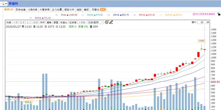This screenshot has height=110, width=221.
Task: Click the 1185 high price label
Action: point(201,41)
